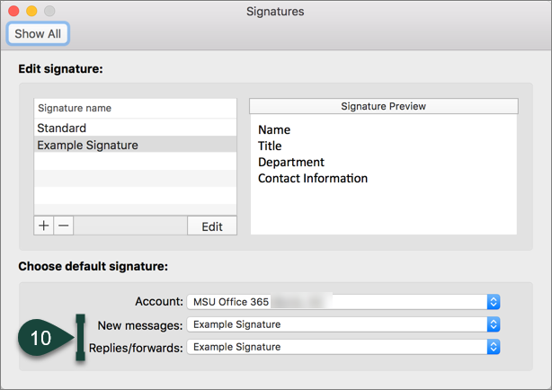Click the Show All button
The height and width of the screenshot is (390, 552).
coord(37,34)
